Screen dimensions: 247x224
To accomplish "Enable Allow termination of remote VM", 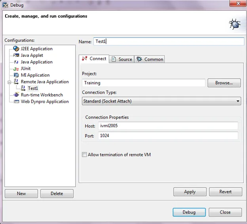I will point(84,155).
